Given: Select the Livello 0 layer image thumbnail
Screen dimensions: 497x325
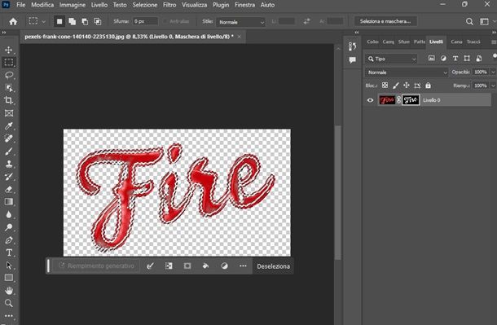Looking at the screenshot, I should click(x=387, y=100).
